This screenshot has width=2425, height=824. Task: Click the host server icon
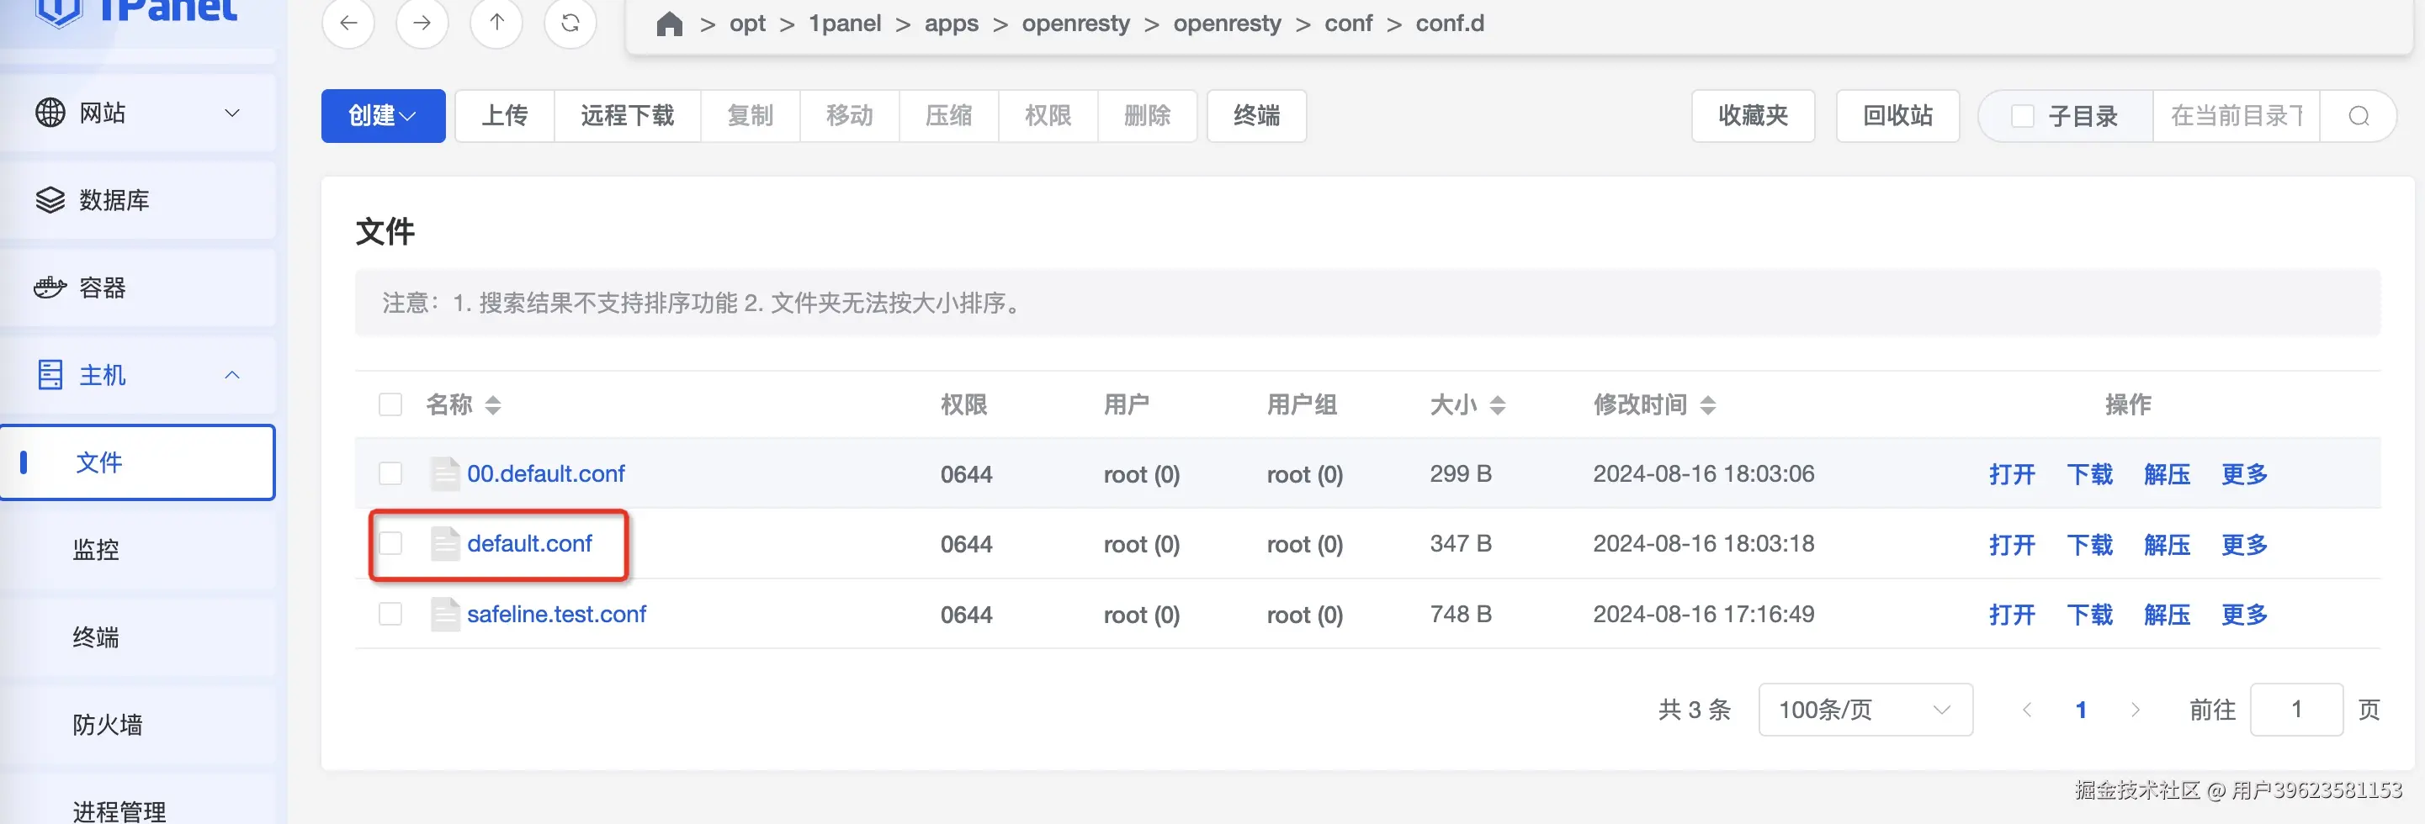pyautogui.click(x=50, y=374)
